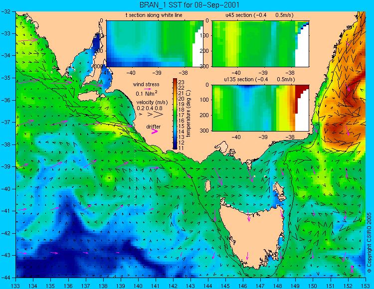
Task: Click the title "BRAN_1 SST for 08-Sep-2001"
Action: (189, 5)
